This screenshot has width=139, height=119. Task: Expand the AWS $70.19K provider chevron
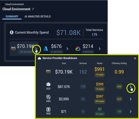[36, 49]
